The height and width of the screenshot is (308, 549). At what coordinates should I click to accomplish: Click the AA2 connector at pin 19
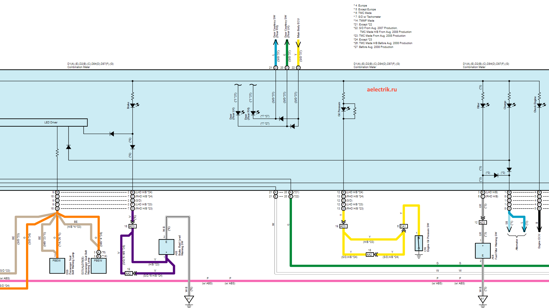[129, 273]
